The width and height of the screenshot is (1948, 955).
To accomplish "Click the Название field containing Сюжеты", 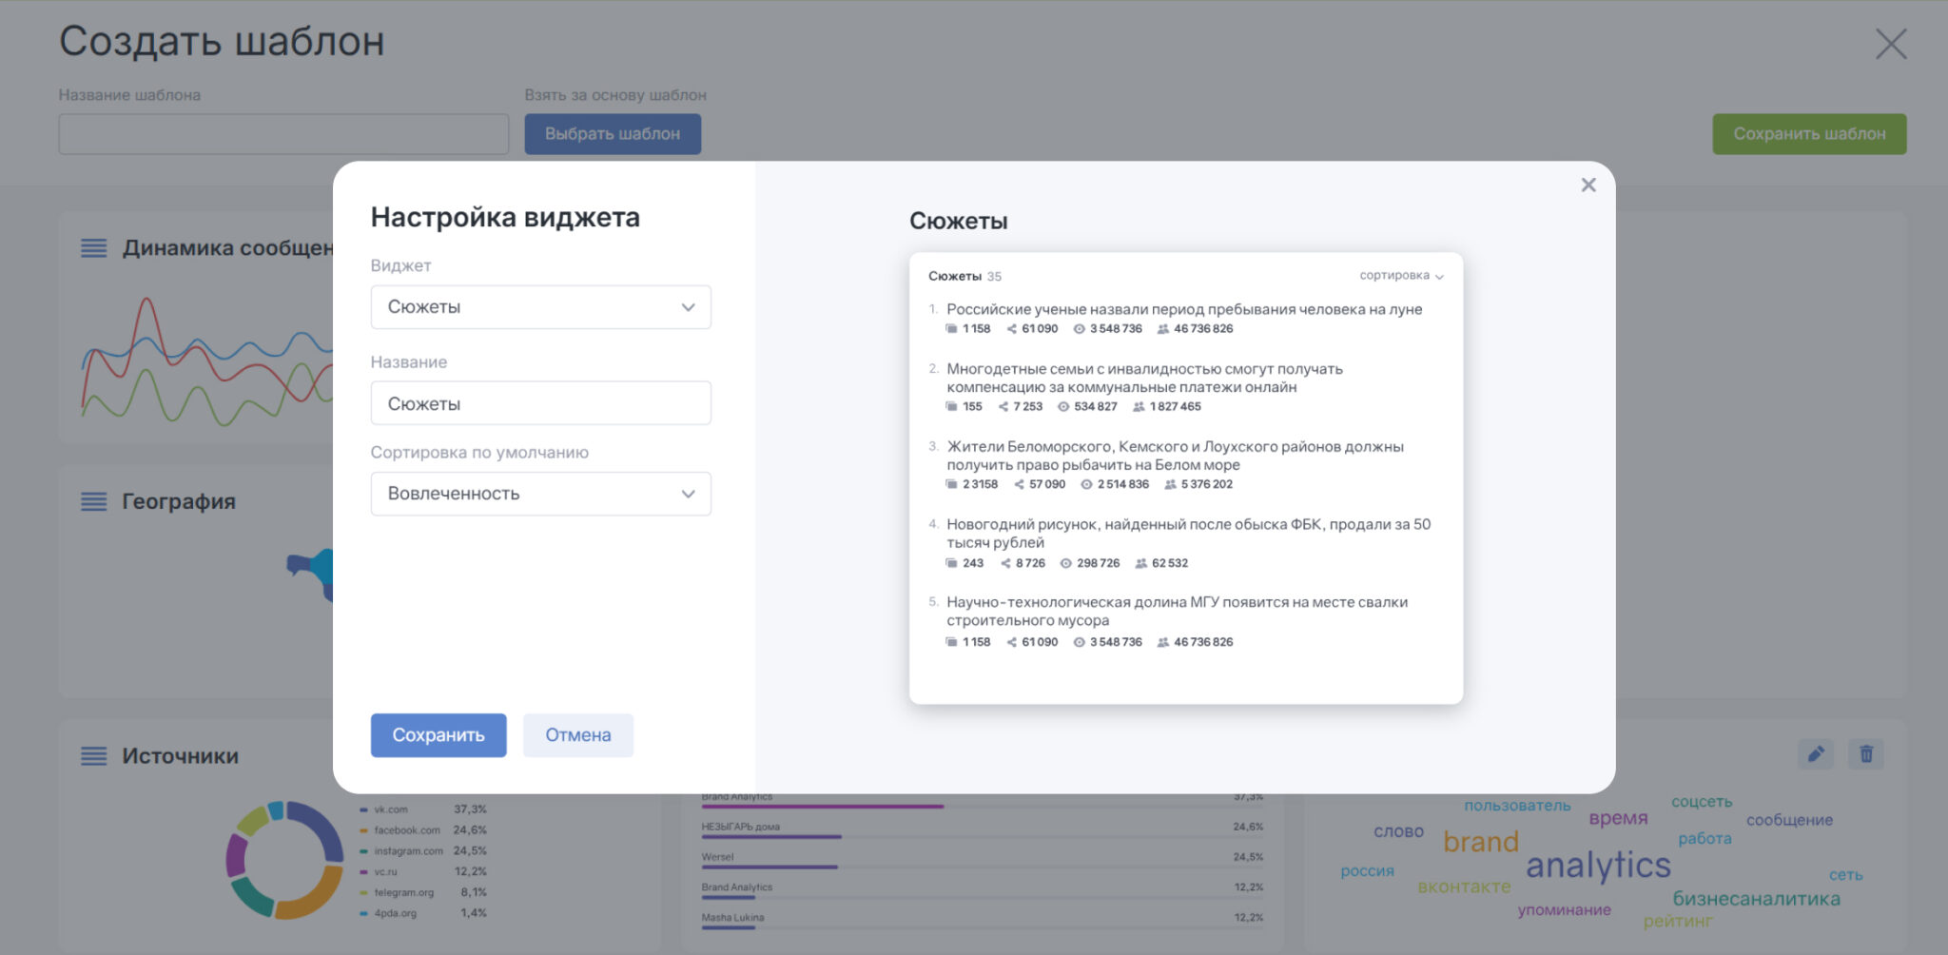I will click(x=540, y=403).
